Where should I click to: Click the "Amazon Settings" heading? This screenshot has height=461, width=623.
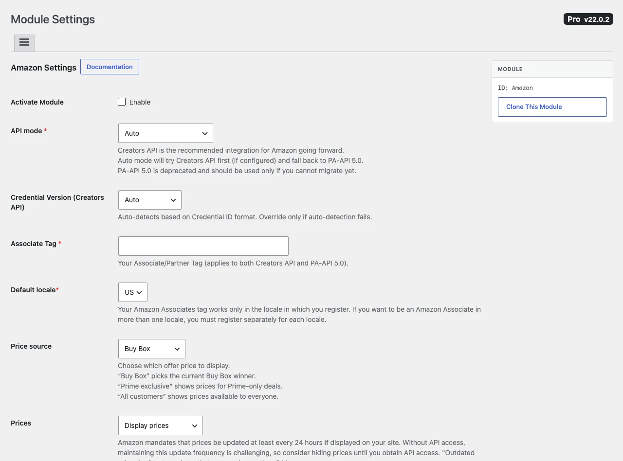click(43, 68)
